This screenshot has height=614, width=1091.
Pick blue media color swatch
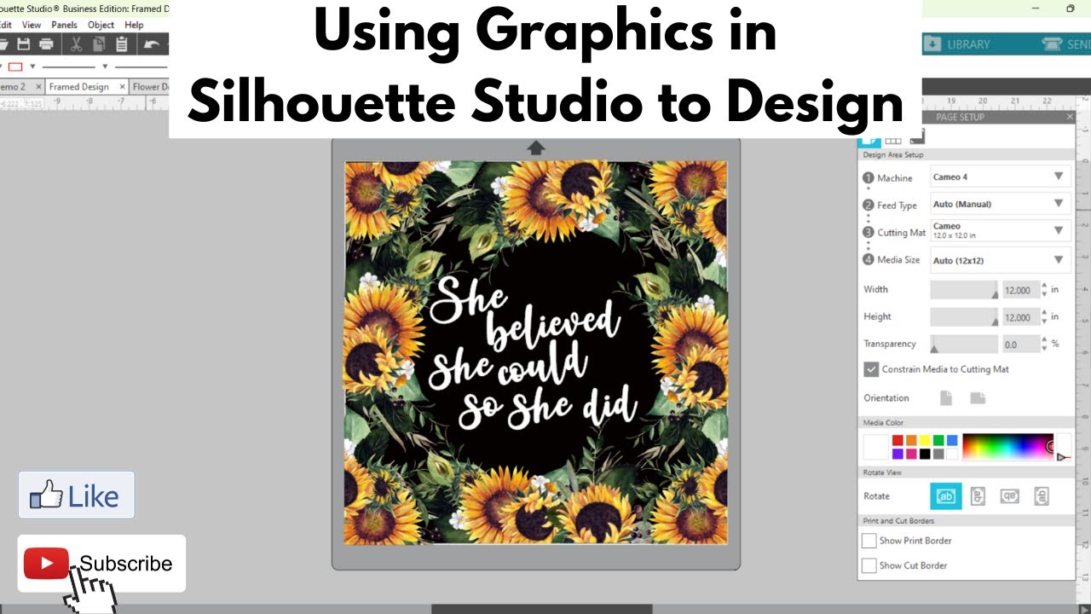[952, 440]
